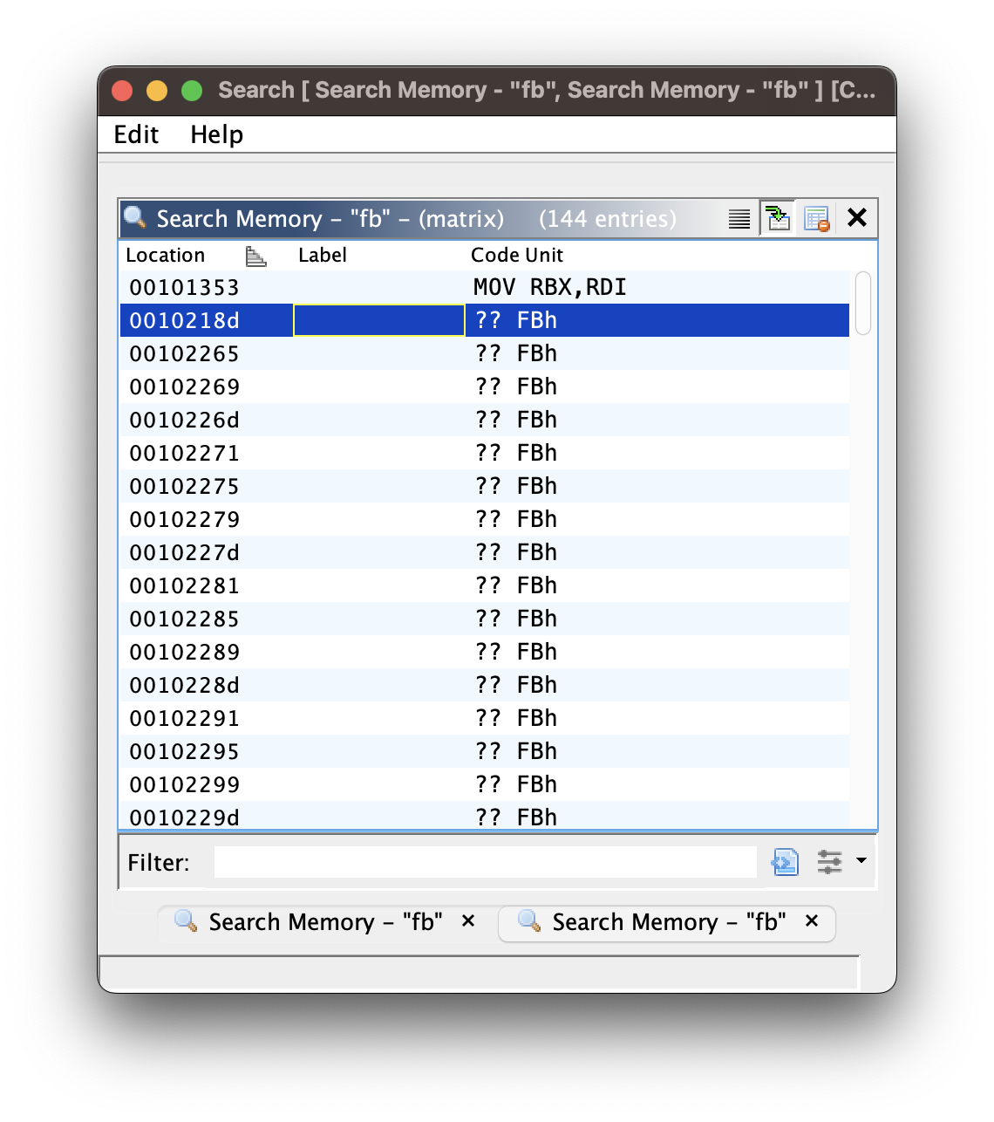The width and height of the screenshot is (994, 1122).
Task: Close the first Search Memory "fb" tab
Action: (x=468, y=920)
